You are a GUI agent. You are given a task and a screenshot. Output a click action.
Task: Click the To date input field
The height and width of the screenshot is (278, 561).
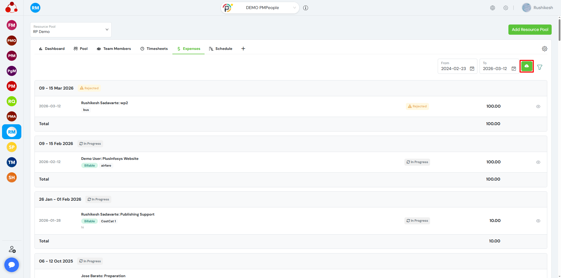495,69
